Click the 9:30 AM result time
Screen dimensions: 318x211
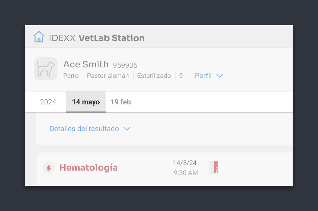click(x=186, y=173)
